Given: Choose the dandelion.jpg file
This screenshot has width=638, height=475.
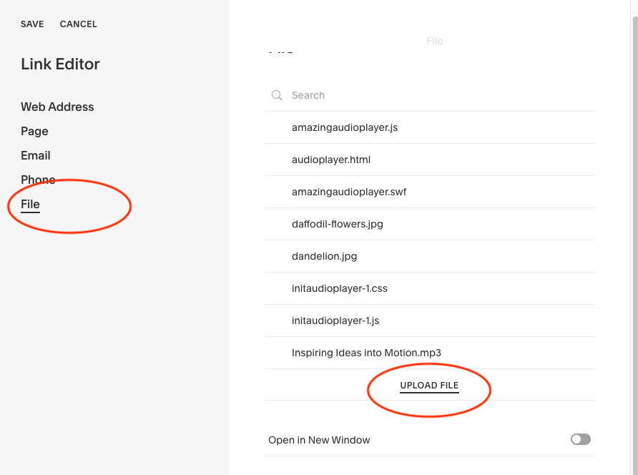Looking at the screenshot, I should click(324, 256).
